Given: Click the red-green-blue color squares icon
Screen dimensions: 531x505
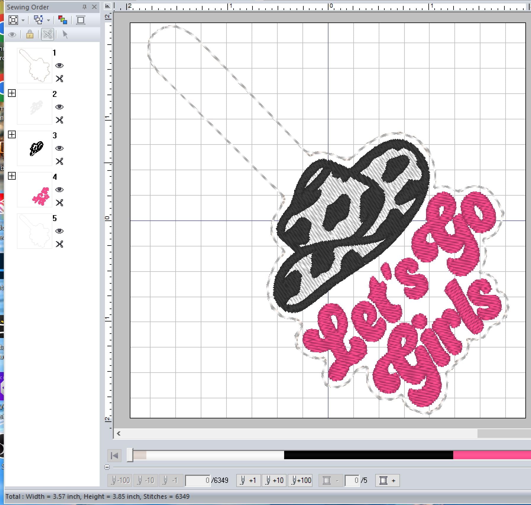Looking at the screenshot, I should coord(62,20).
